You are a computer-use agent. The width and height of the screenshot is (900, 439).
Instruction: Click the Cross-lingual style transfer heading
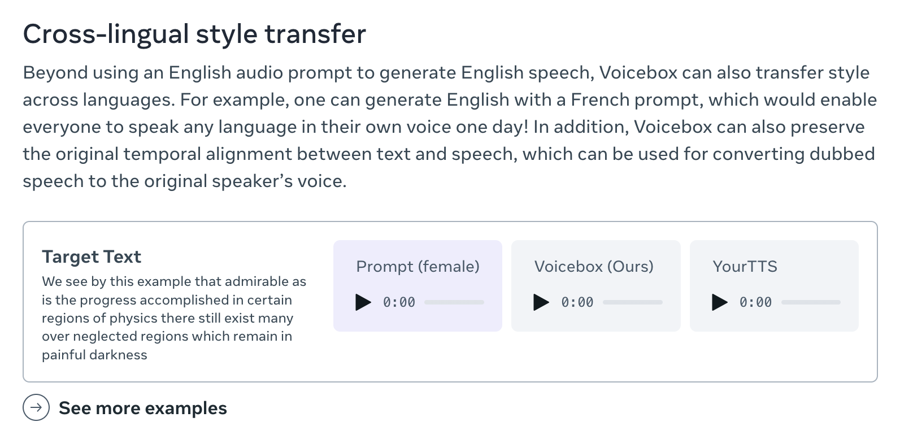tap(194, 33)
